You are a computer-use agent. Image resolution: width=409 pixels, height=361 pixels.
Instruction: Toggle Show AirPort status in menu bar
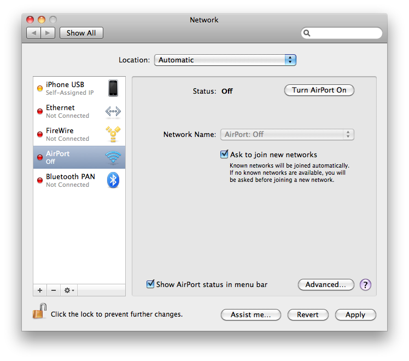coord(150,284)
